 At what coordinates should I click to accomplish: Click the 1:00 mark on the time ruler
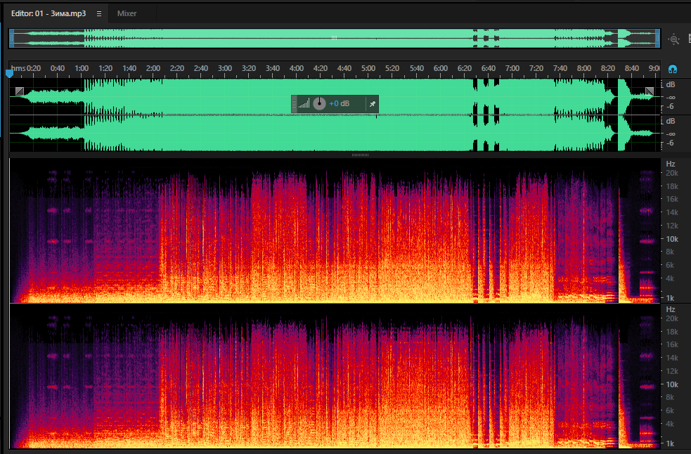click(82, 68)
